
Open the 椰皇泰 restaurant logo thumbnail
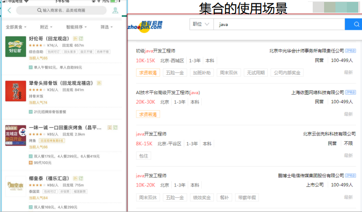coord(16,186)
